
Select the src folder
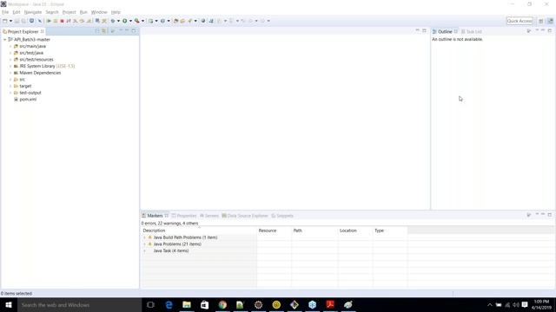coord(22,80)
